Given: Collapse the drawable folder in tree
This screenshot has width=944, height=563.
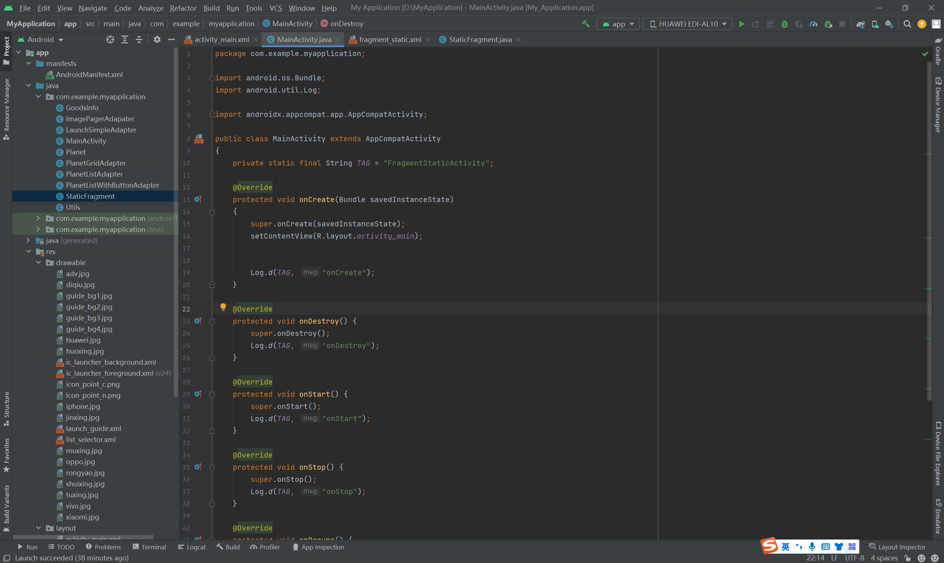Looking at the screenshot, I should point(38,263).
